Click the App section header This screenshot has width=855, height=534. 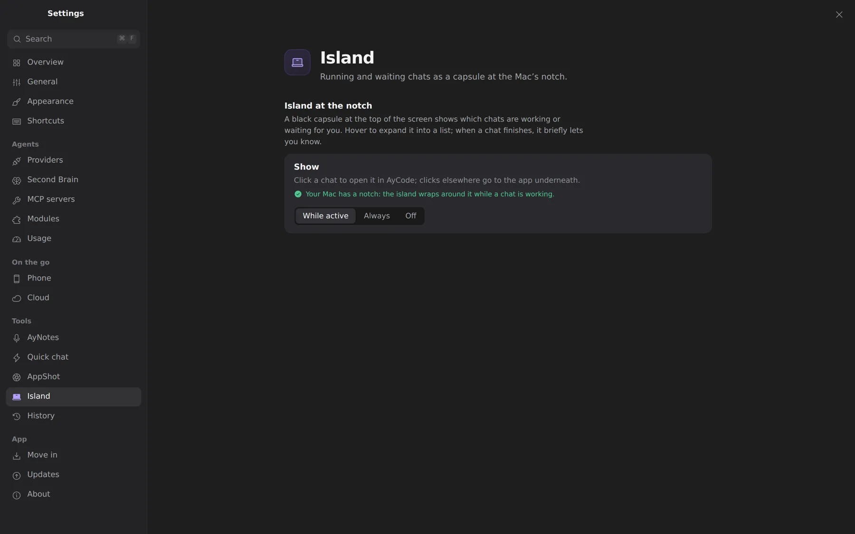[19, 440]
